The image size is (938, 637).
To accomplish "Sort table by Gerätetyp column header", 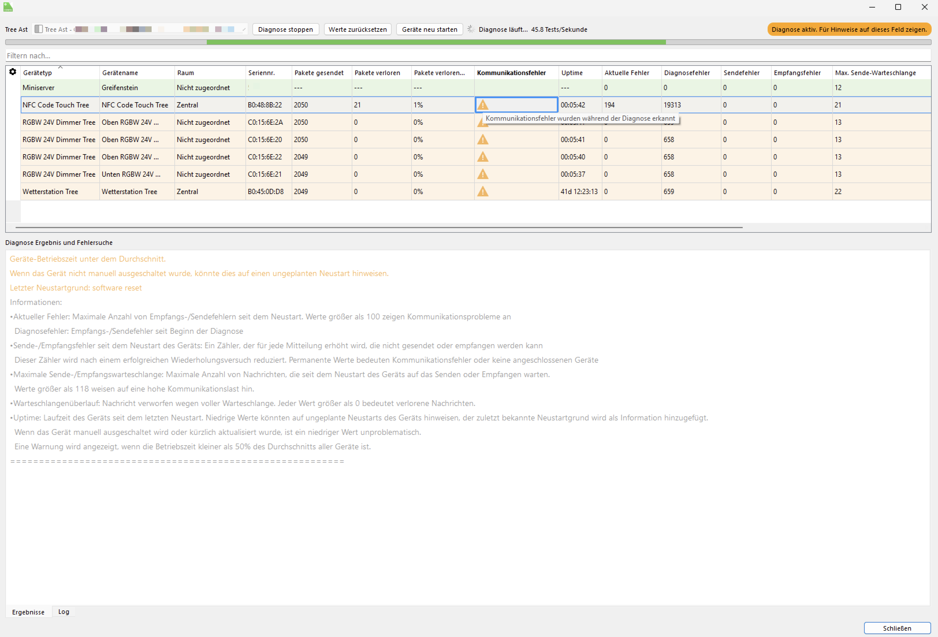I will tap(38, 73).
